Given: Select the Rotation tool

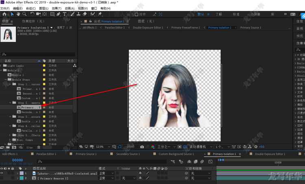Looking at the screenshot, I should 32,14.
